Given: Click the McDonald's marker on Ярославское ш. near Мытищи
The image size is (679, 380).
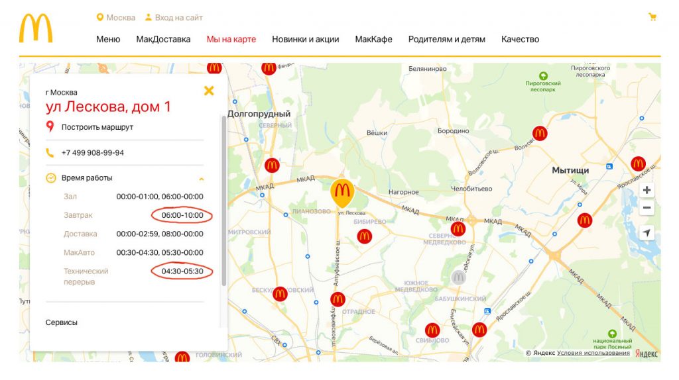Looking at the screenshot, I should click(x=638, y=164).
